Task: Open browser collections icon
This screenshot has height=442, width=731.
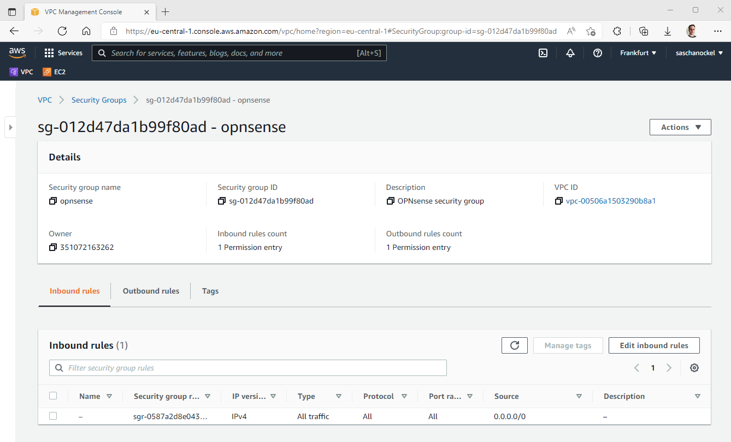Action: 644,31
